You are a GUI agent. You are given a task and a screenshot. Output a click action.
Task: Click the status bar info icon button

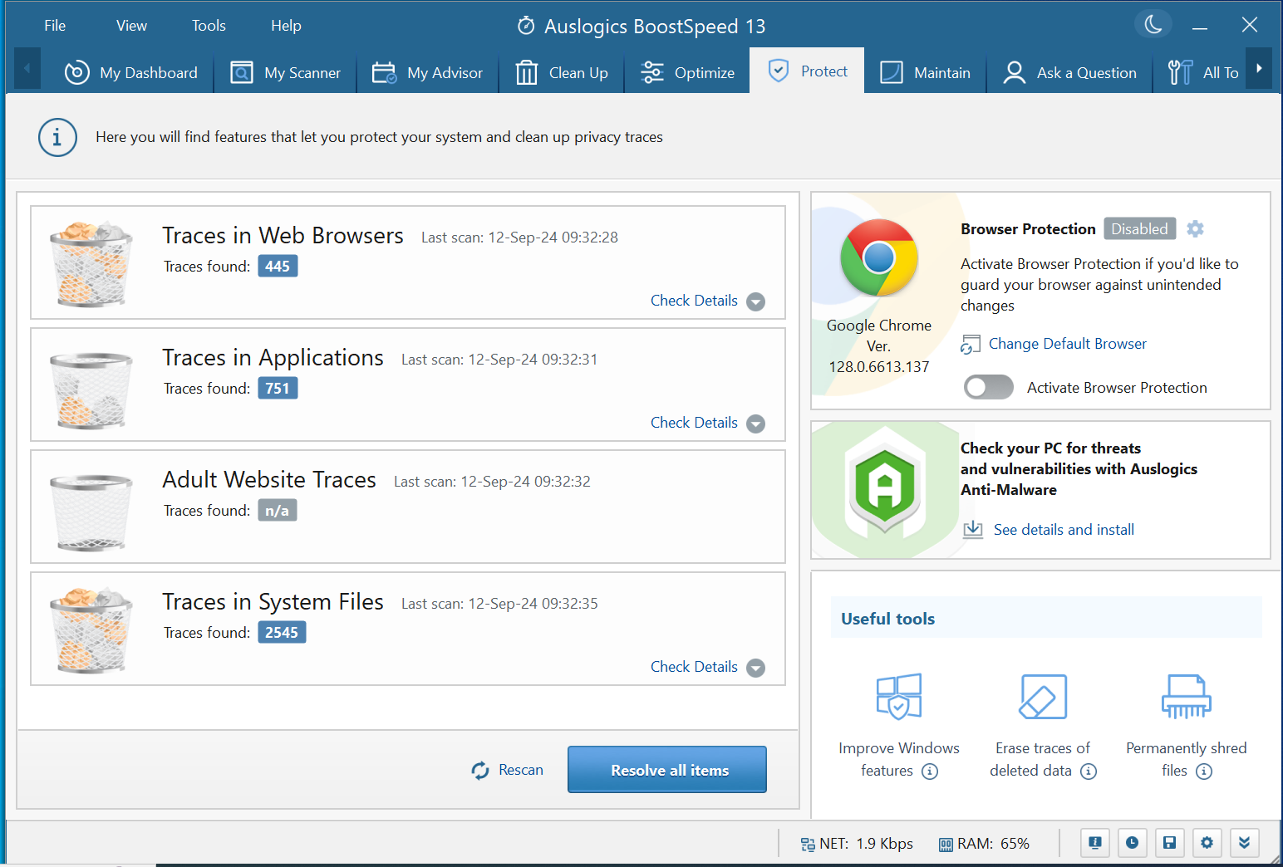(1095, 843)
